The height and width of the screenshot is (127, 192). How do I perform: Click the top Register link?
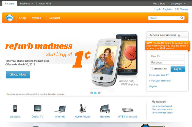click(167, 9)
